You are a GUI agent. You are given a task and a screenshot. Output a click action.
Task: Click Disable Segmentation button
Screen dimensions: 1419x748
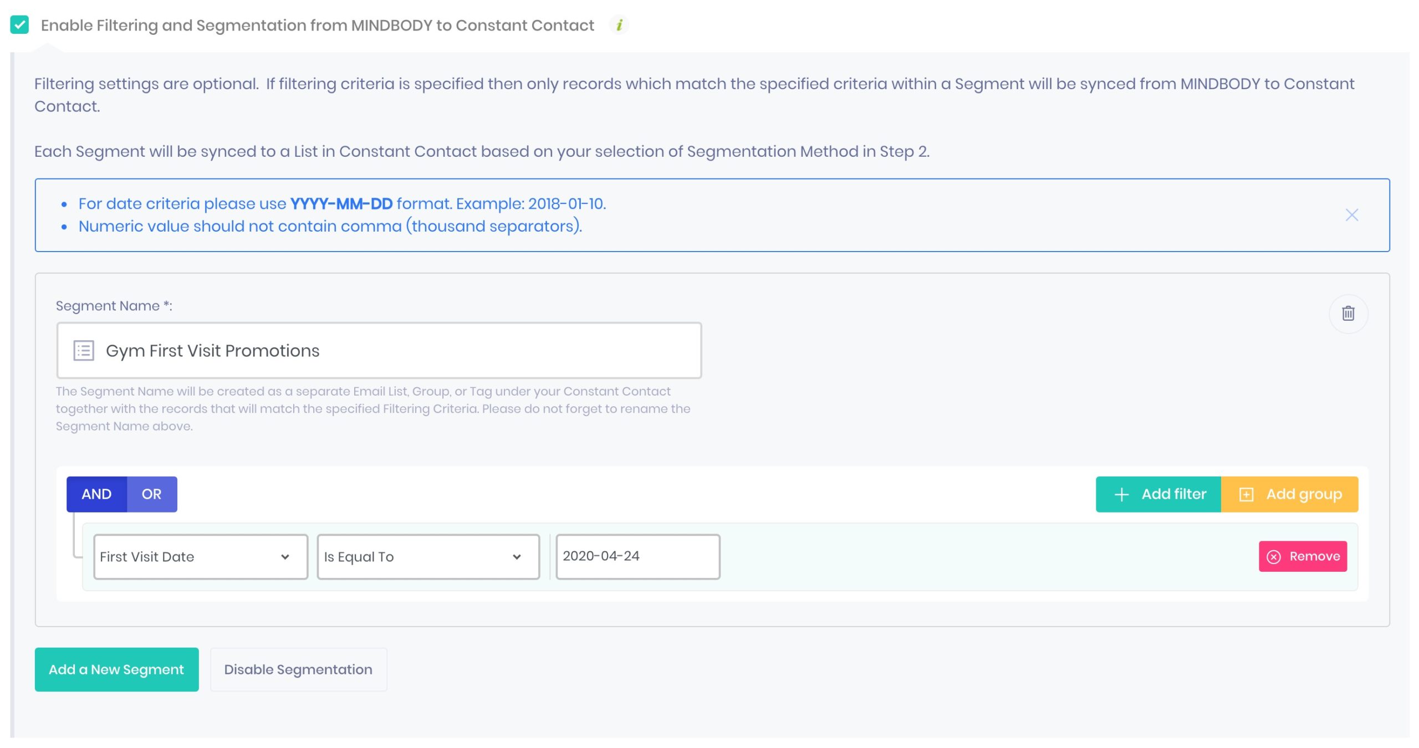[x=298, y=669]
